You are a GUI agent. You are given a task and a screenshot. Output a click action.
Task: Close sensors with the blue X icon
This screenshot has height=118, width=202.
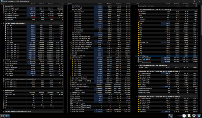coord(199,116)
